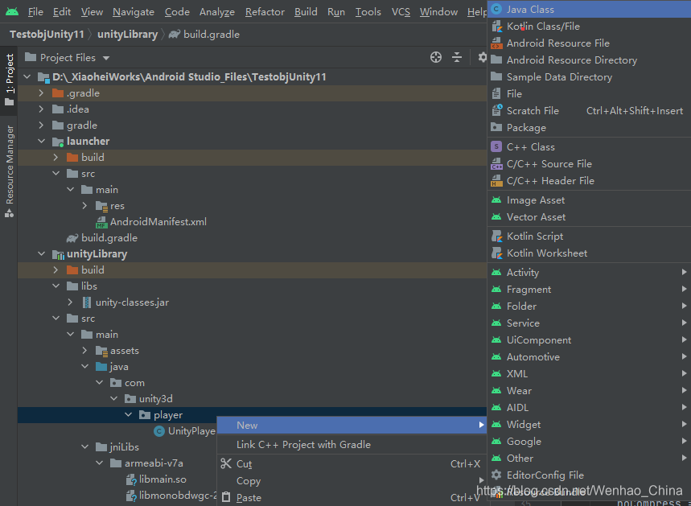Choose File in New submenu
Screen dimensions: 691x506
coord(589,94)
